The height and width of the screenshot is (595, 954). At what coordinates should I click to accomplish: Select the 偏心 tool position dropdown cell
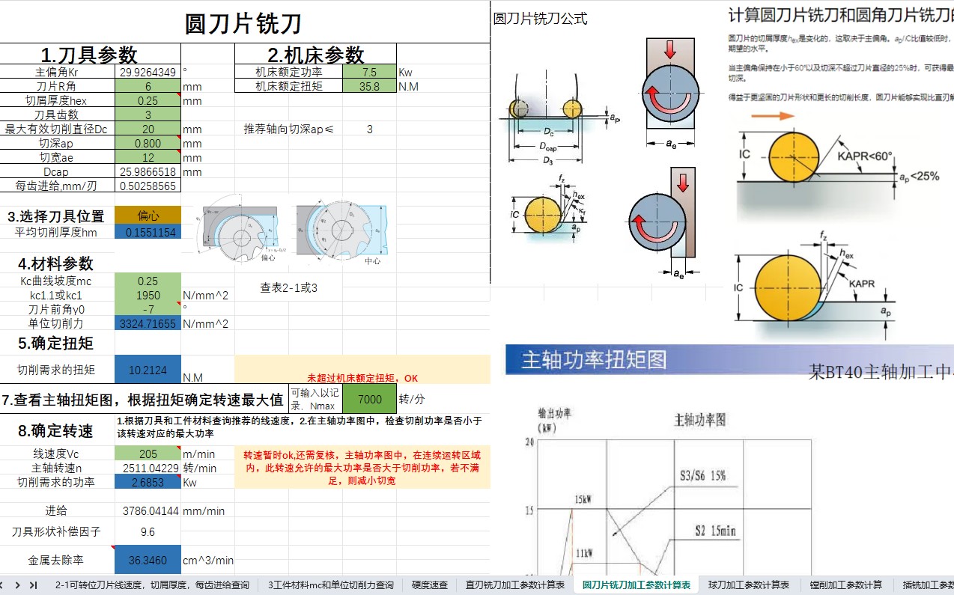coord(148,216)
